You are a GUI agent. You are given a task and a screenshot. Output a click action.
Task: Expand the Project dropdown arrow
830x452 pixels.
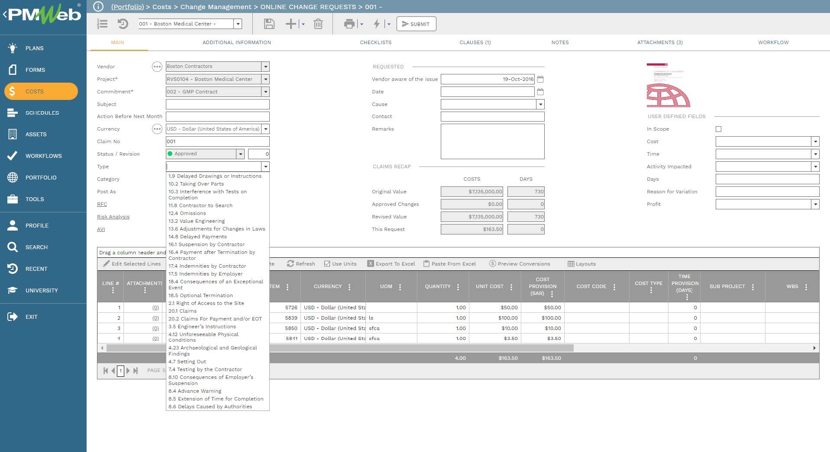[x=265, y=79]
